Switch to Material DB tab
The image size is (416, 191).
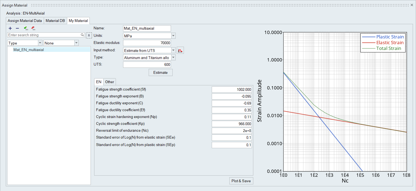55,21
